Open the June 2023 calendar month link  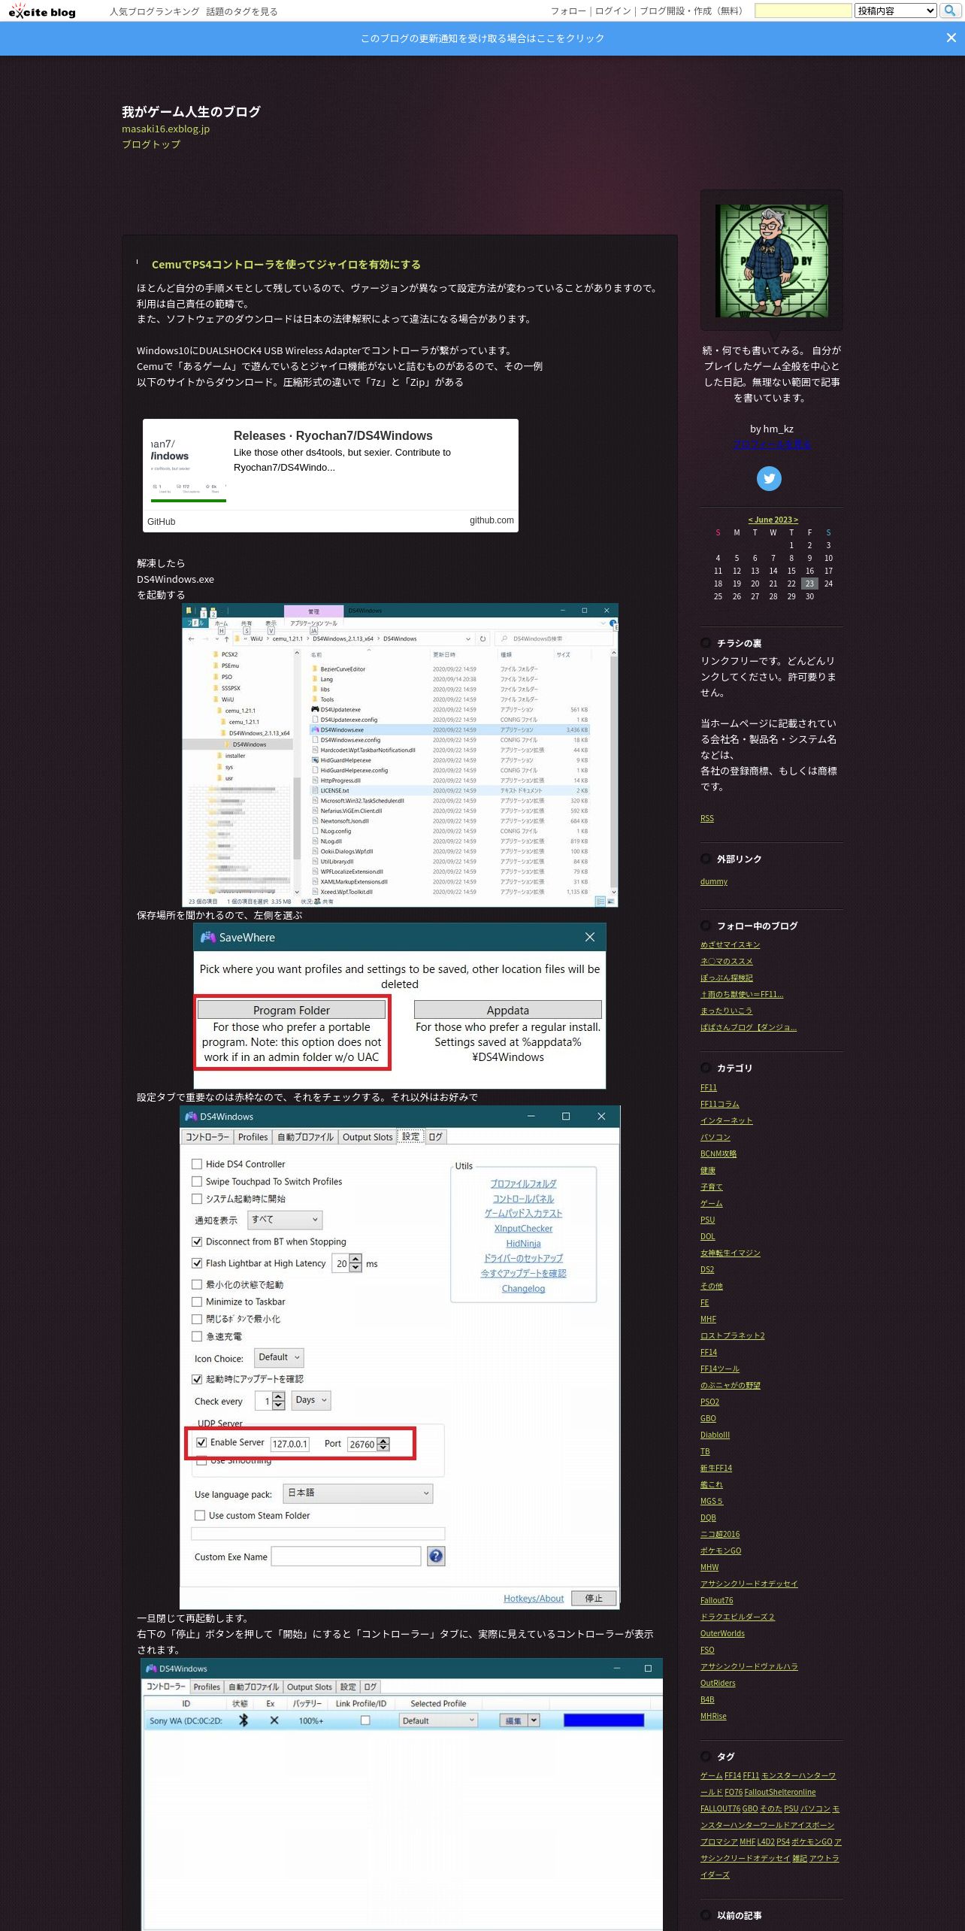click(x=773, y=520)
